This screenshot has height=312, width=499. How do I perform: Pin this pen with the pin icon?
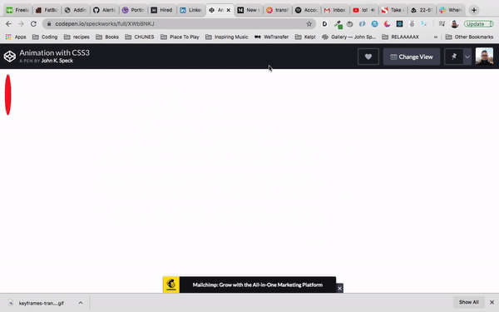454,57
